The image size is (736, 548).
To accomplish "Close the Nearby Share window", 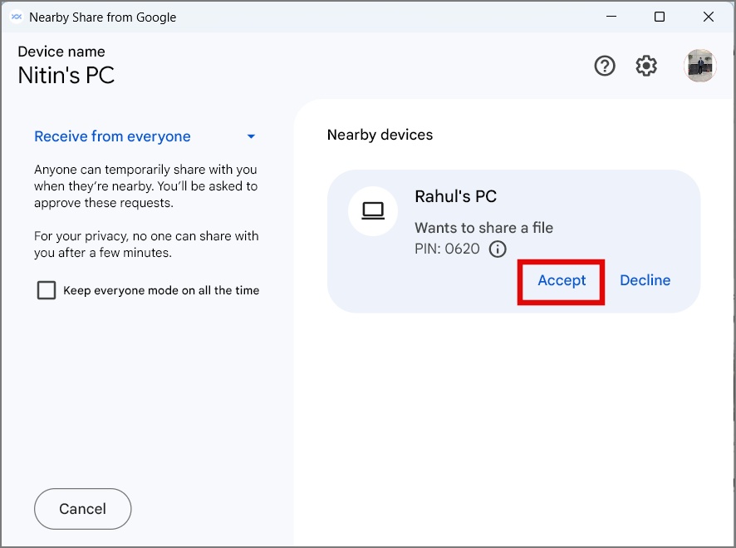I will click(x=709, y=17).
